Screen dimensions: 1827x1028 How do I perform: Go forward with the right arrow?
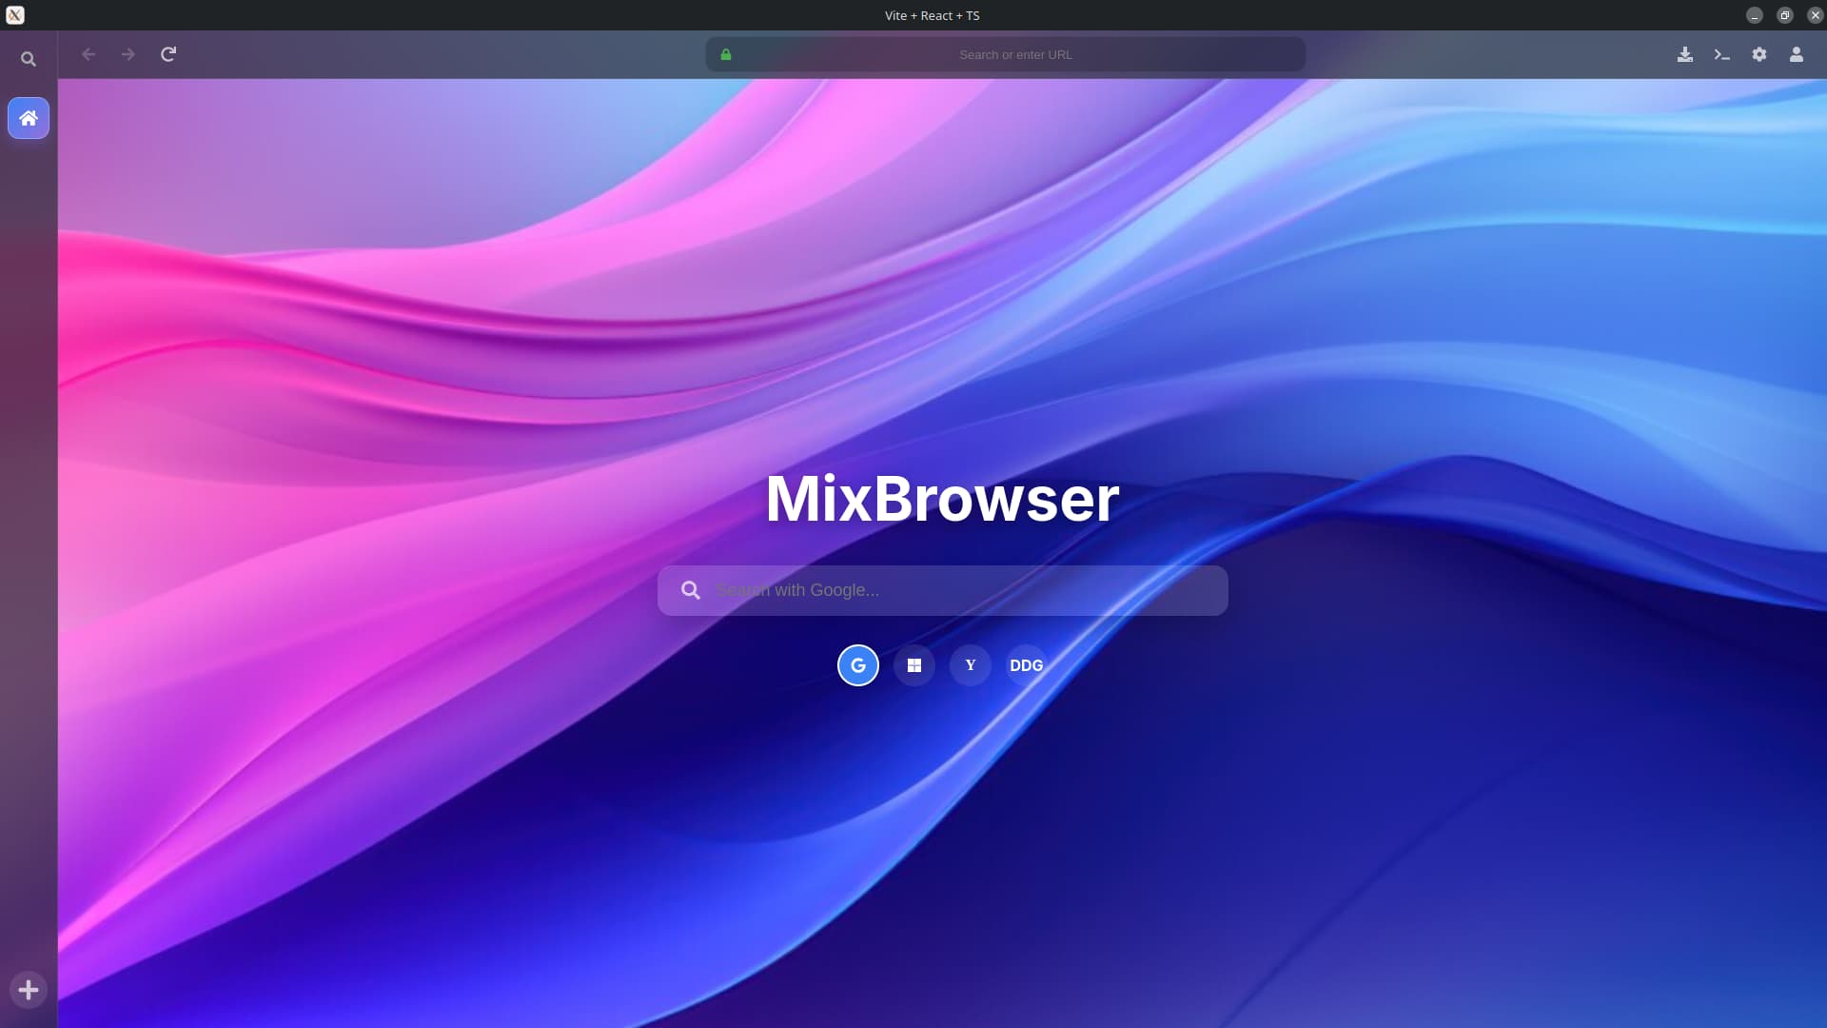(128, 54)
